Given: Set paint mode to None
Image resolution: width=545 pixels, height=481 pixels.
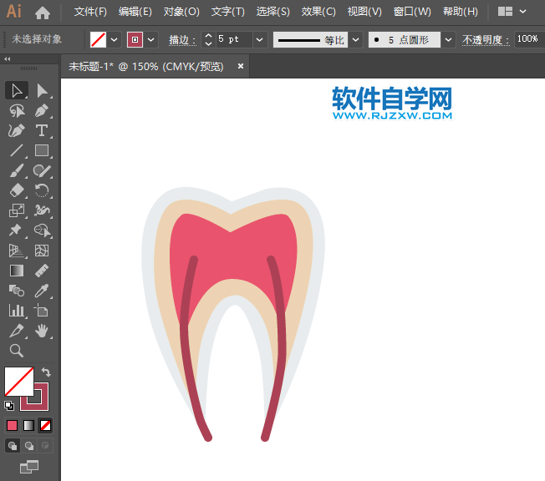Looking at the screenshot, I should (x=45, y=425).
